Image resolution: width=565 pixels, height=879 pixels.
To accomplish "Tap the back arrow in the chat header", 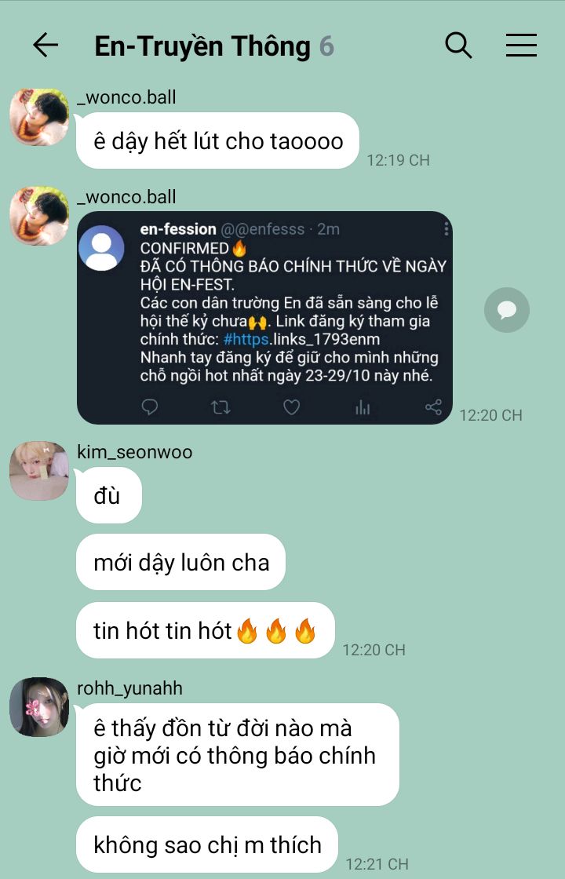I will tap(46, 45).
